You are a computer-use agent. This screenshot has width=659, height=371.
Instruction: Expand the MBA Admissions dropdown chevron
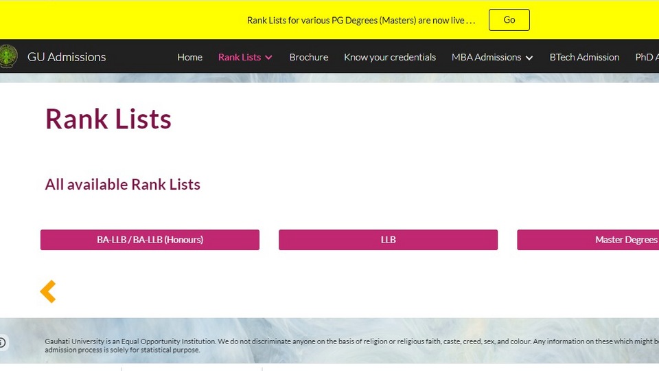coord(529,58)
